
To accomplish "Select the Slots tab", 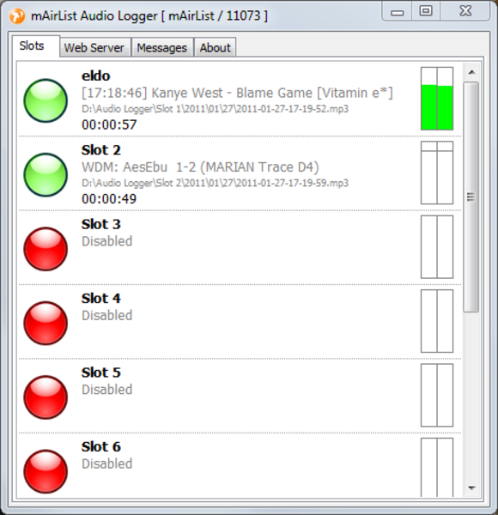I will click(32, 46).
